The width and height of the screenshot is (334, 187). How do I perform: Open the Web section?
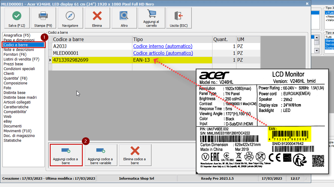coord(8,117)
